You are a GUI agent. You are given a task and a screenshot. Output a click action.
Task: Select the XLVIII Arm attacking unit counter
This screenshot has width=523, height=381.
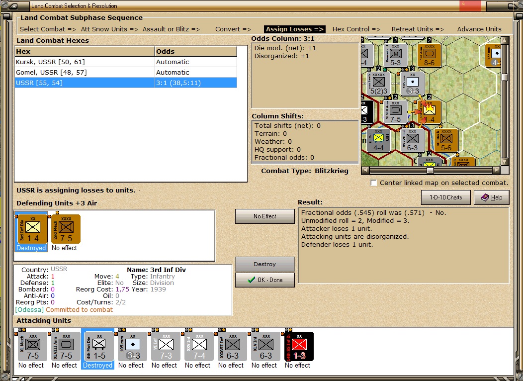pyautogui.click(x=66, y=347)
